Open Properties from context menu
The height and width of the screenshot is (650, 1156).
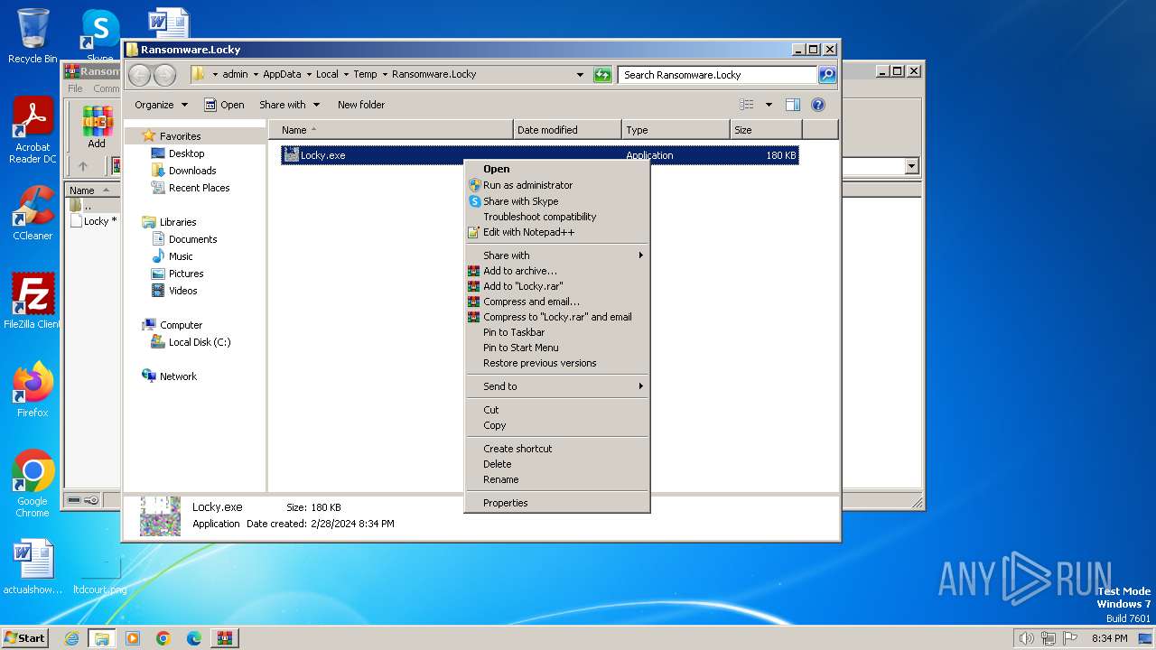click(x=557, y=503)
